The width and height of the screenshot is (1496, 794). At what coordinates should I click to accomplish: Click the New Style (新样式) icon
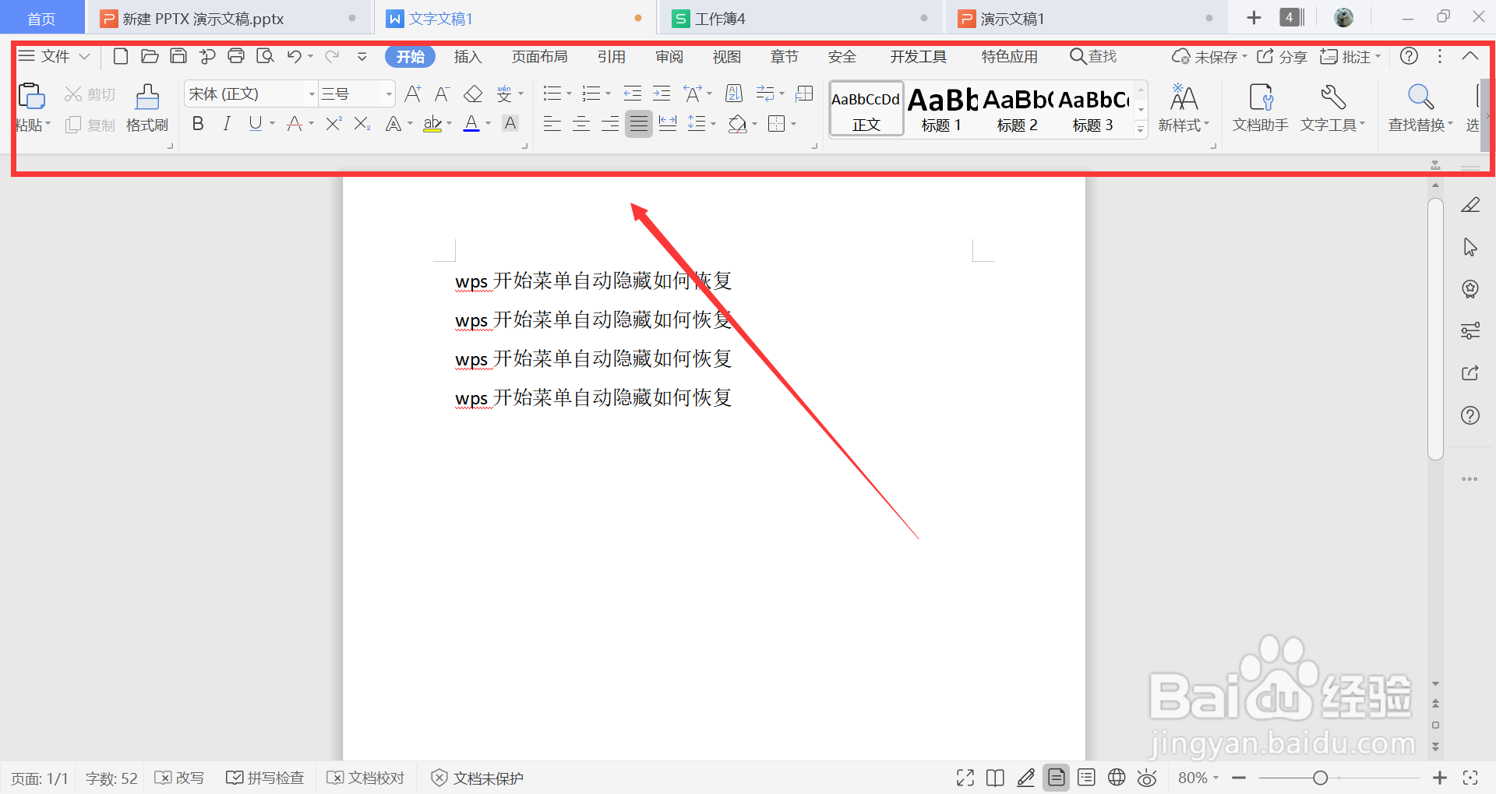point(1184,107)
